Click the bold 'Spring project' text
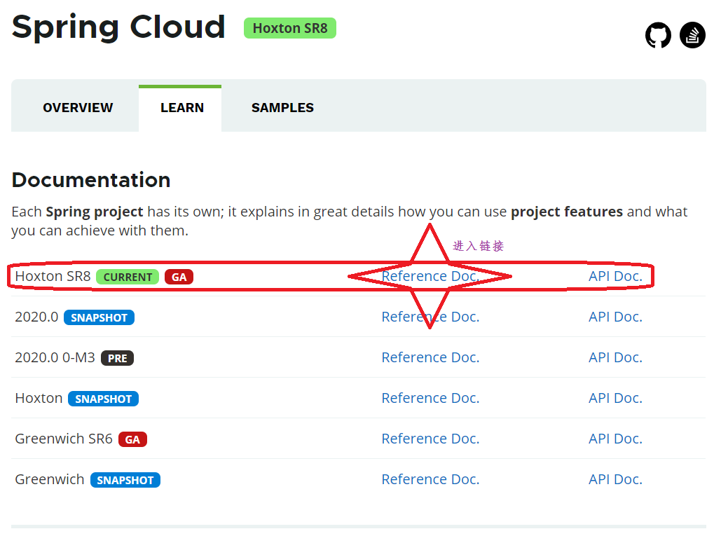The width and height of the screenshot is (714, 536). (x=95, y=212)
